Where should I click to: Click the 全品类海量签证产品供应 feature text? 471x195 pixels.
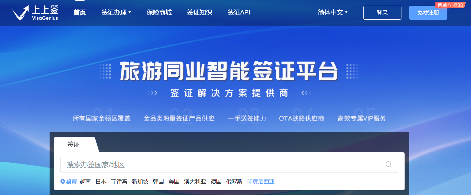pyautogui.click(x=179, y=118)
